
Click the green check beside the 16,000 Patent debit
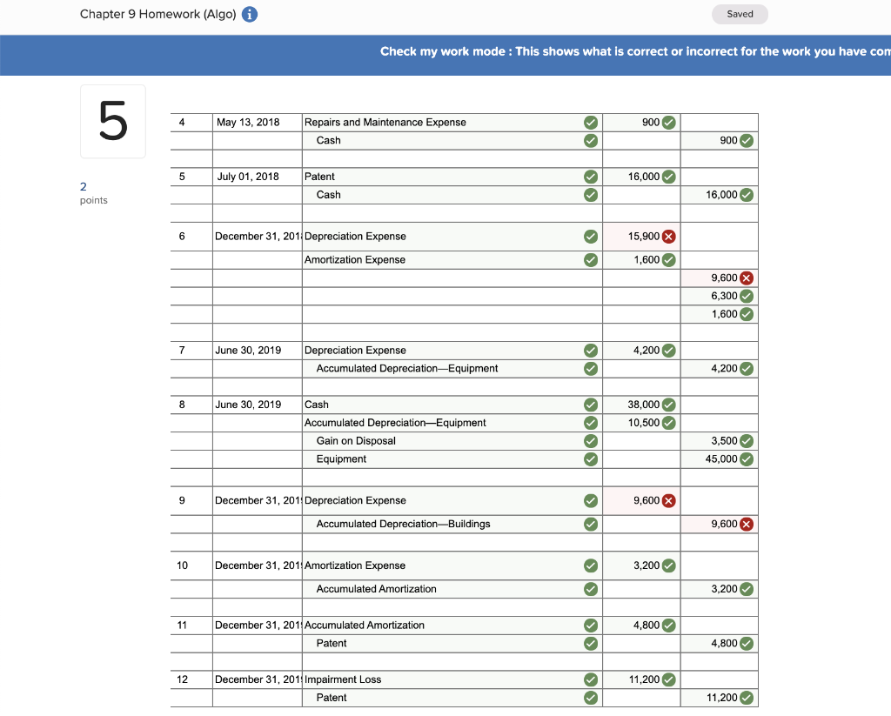click(x=667, y=177)
